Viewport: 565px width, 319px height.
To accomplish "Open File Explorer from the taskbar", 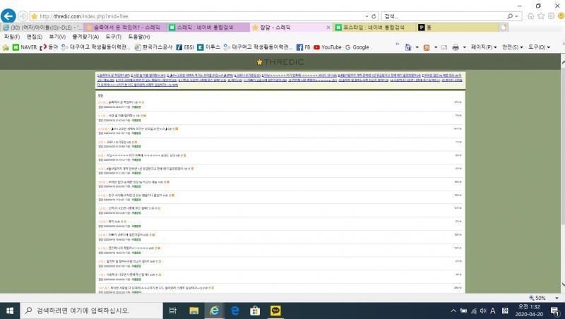I will click(194, 311).
